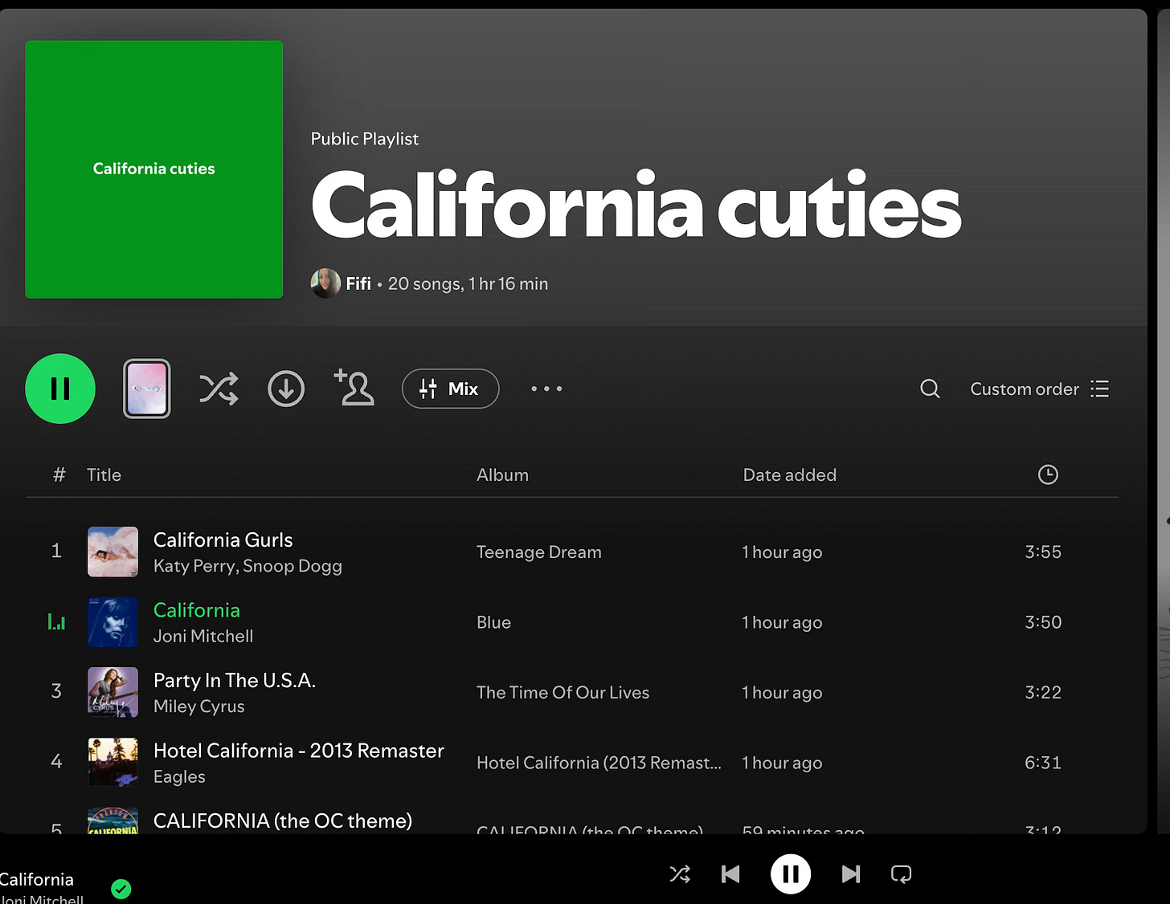Click the California Gurls album art

112,552
